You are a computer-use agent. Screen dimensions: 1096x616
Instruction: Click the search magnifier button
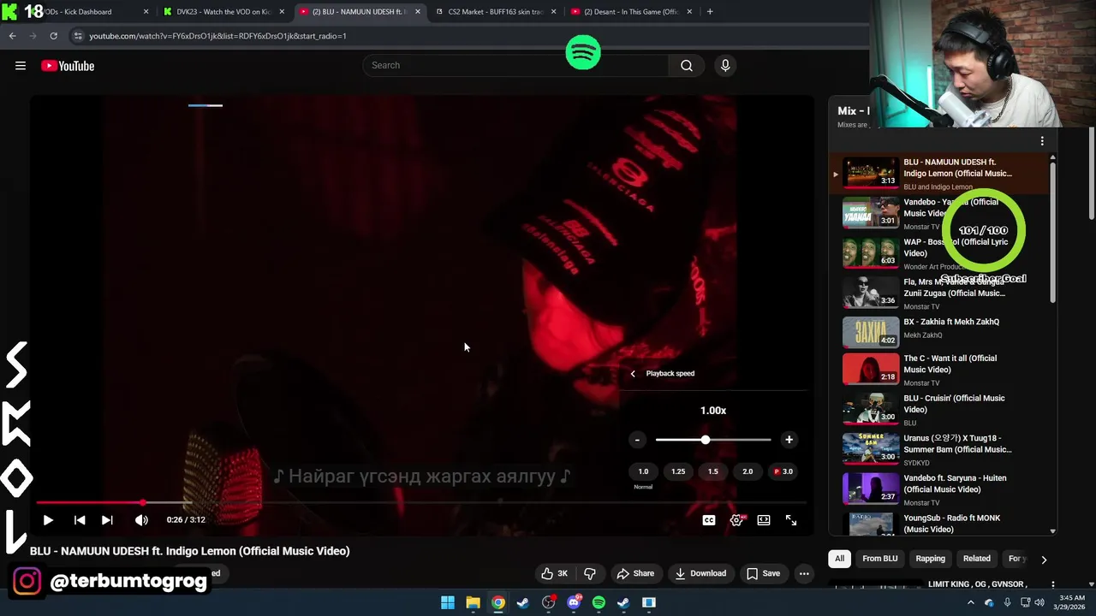(x=686, y=65)
